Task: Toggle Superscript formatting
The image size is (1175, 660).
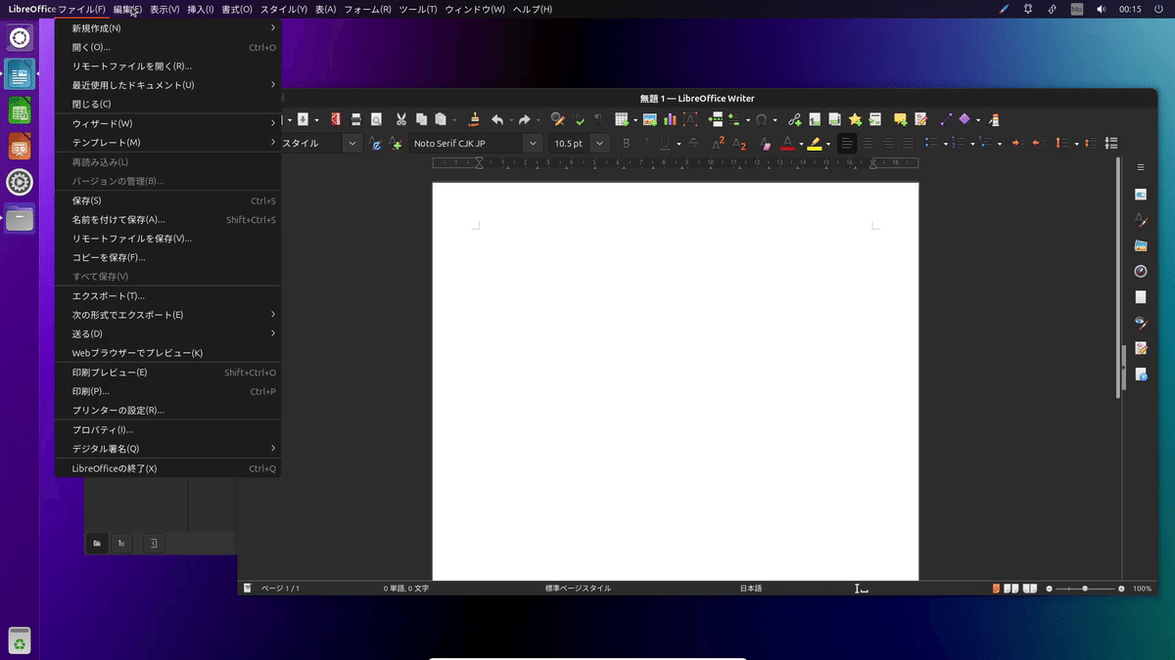Action: click(719, 144)
